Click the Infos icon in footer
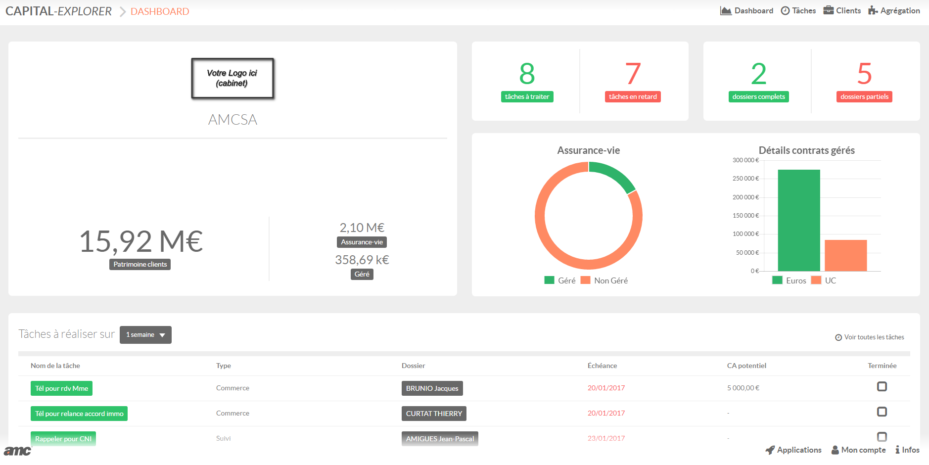The height and width of the screenshot is (465, 929). point(897,450)
